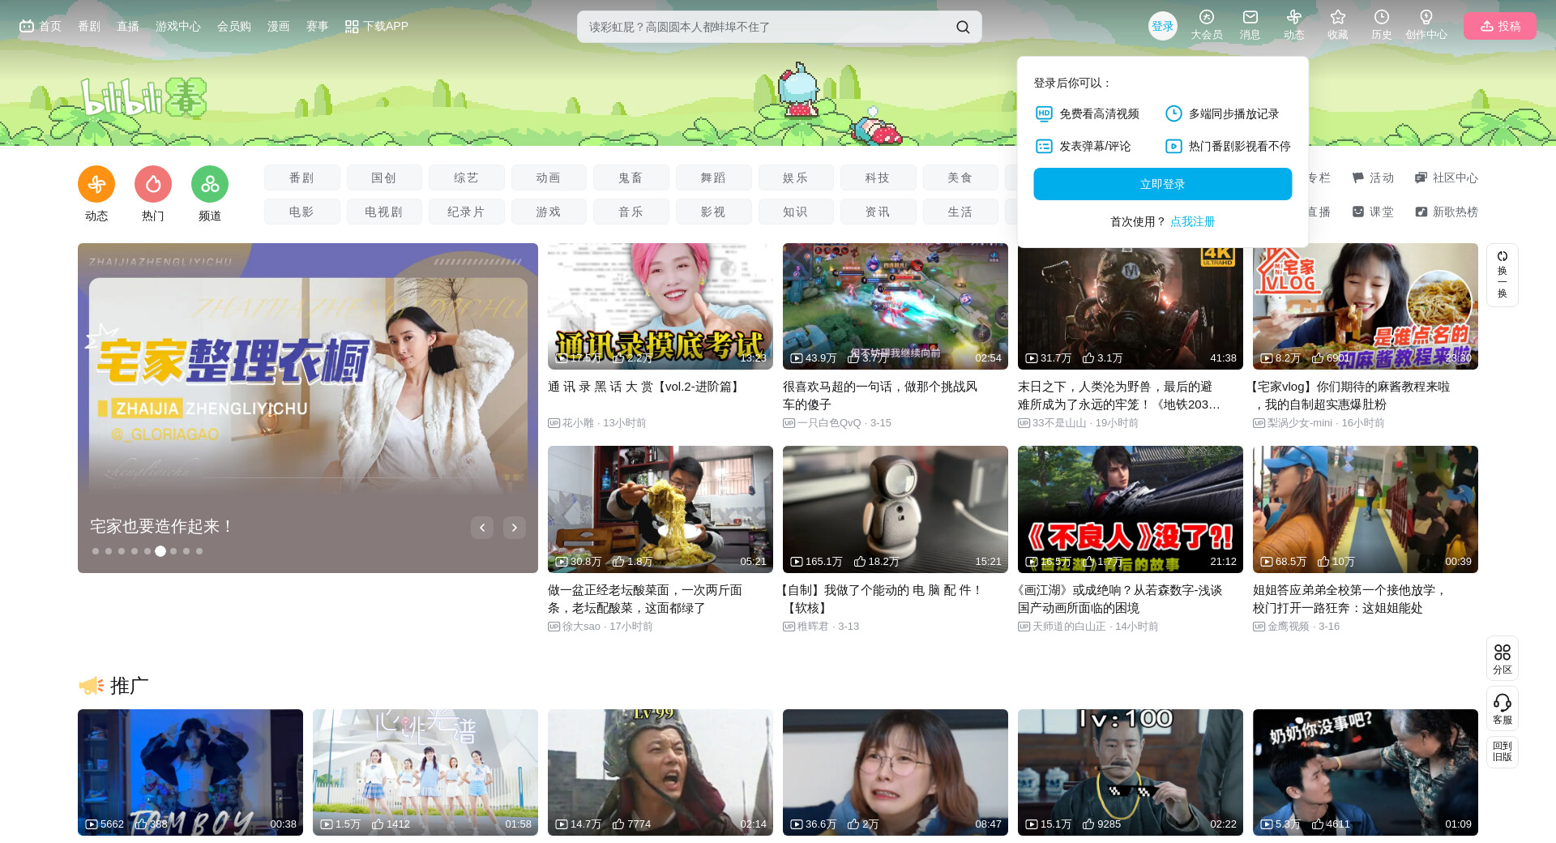
Task: Click the green 频道 channel icon
Action: coord(210,184)
